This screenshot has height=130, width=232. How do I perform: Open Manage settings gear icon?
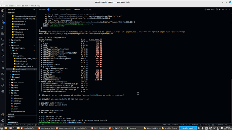[3, 120]
